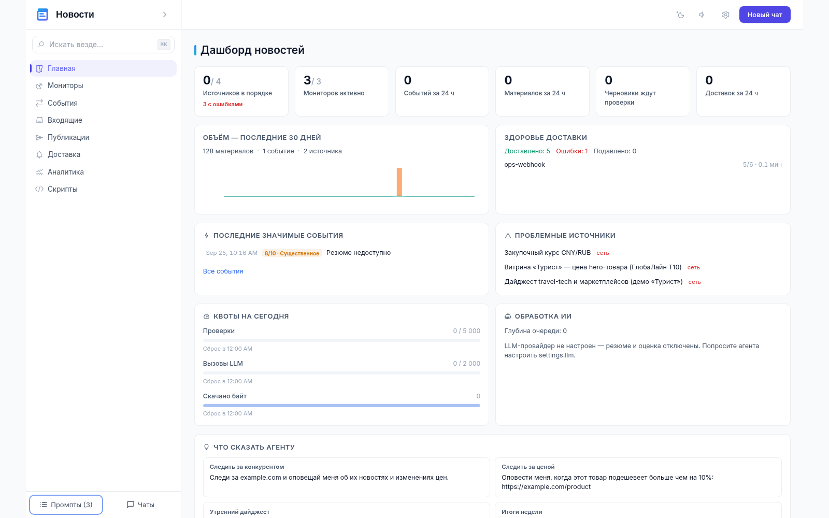Open Входящие inbox icon in sidebar

coord(39,120)
